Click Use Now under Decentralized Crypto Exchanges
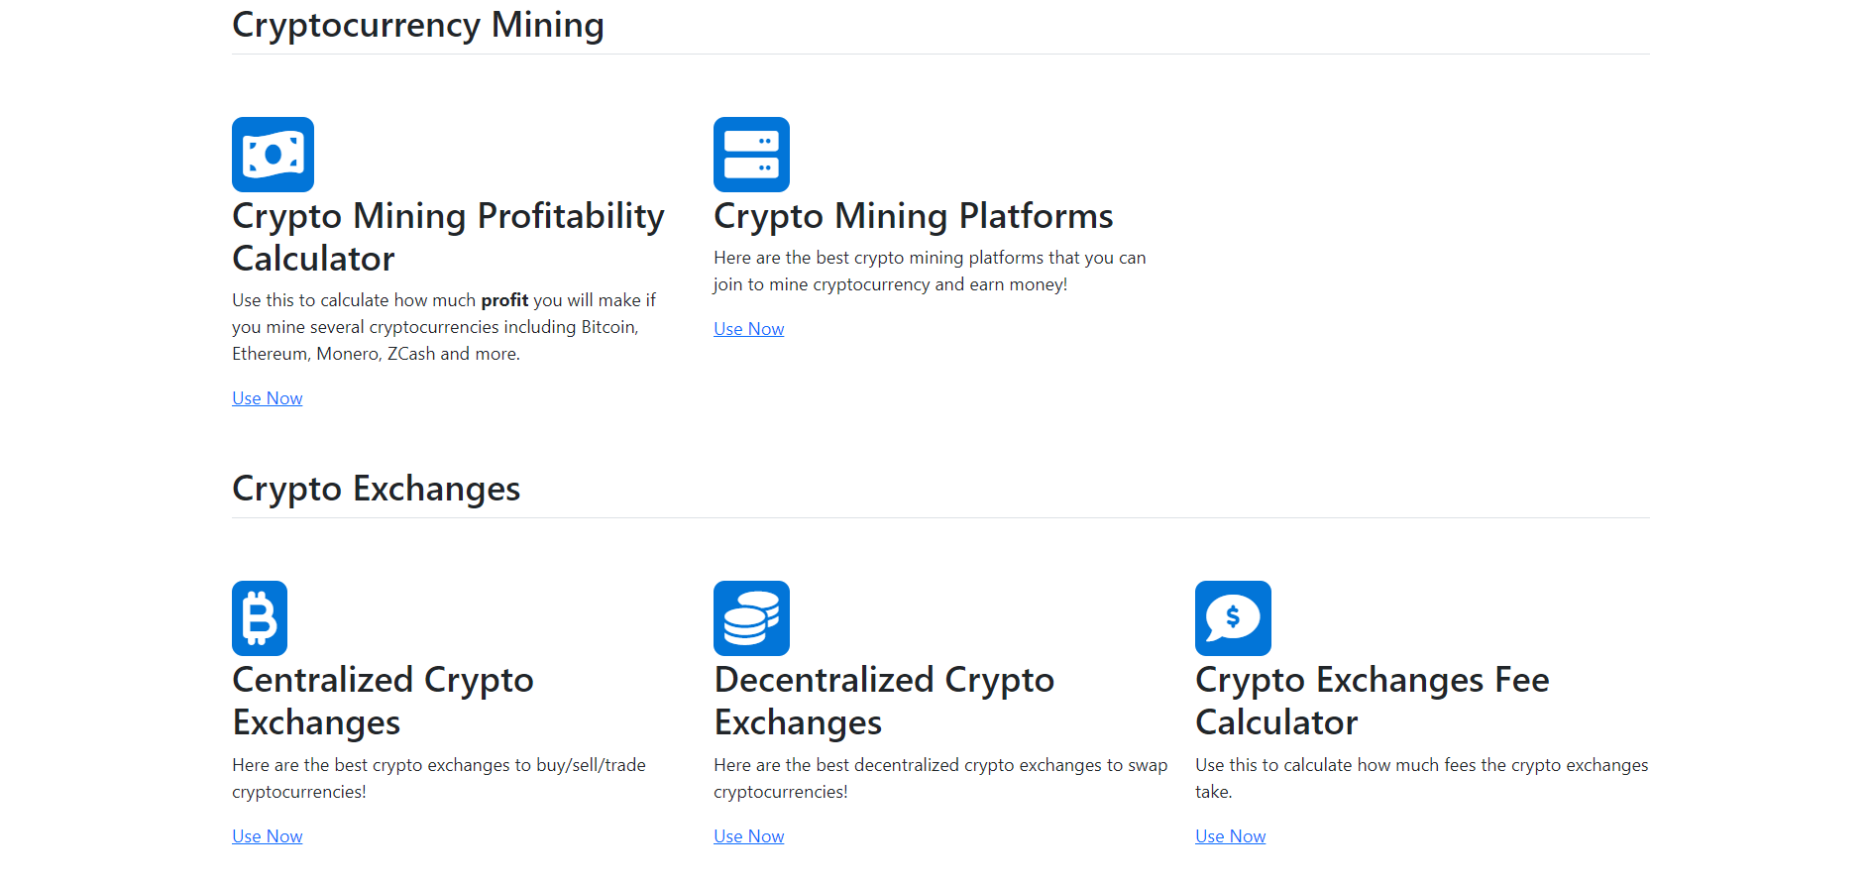 coord(748,835)
